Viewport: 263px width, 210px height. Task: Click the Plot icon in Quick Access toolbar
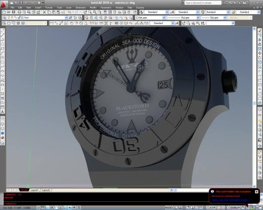pyautogui.click(x=39, y=3)
